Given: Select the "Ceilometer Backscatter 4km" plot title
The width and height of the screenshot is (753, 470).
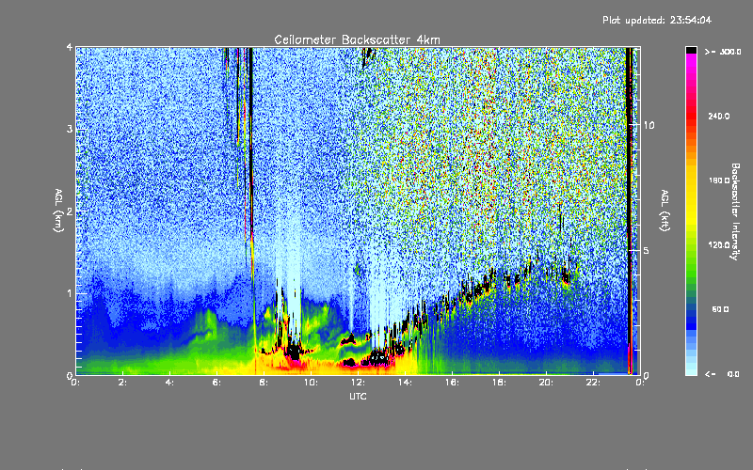Looking at the screenshot, I should tap(357, 39).
